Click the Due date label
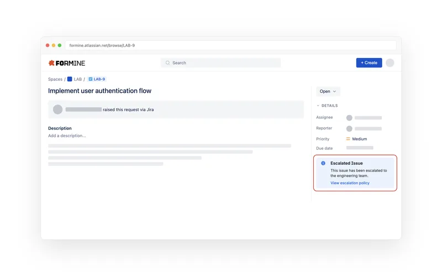Viewport: 442px width, 277px height. coord(324,148)
